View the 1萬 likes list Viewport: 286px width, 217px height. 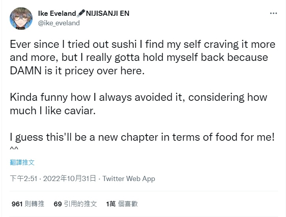[122, 204]
